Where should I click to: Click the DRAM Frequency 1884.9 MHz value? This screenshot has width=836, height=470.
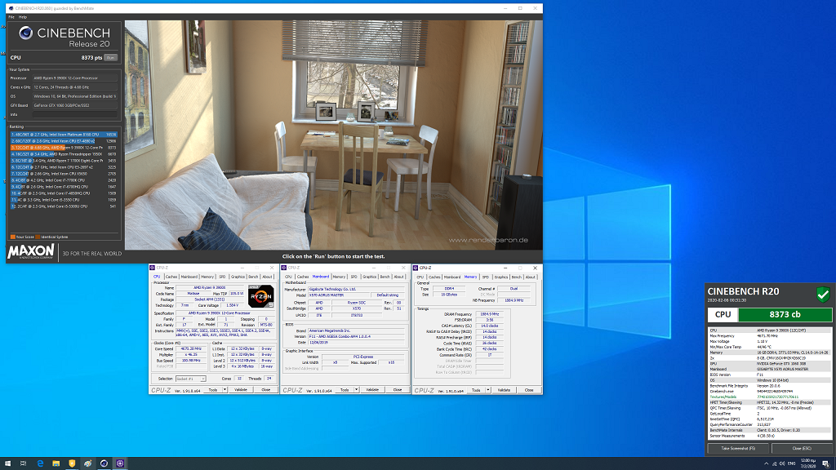tap(489, 314)
